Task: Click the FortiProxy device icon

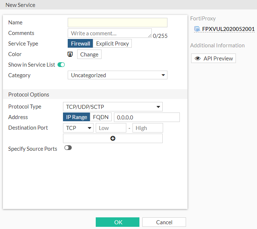Action: [197, 29]
